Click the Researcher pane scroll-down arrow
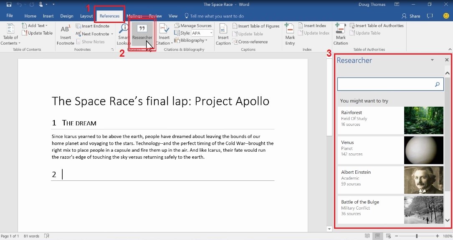 click(x=447, y=220)
